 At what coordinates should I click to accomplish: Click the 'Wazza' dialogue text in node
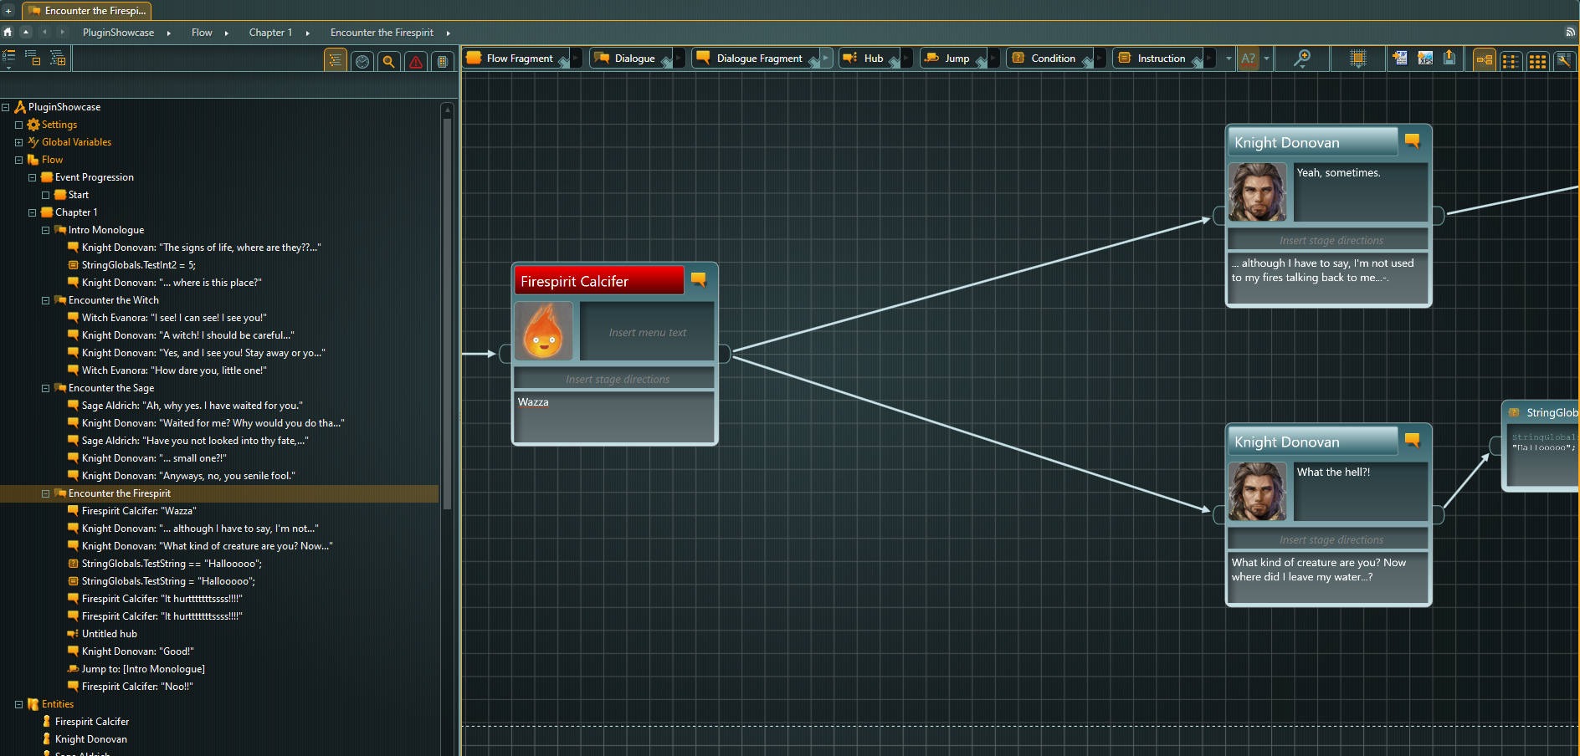coord(533,402)
